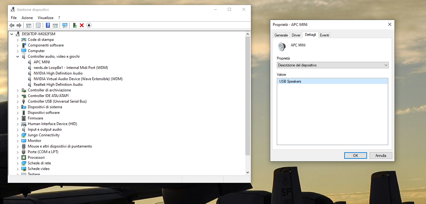
Task: Open the File menu
Action: [x=14, y=18]
